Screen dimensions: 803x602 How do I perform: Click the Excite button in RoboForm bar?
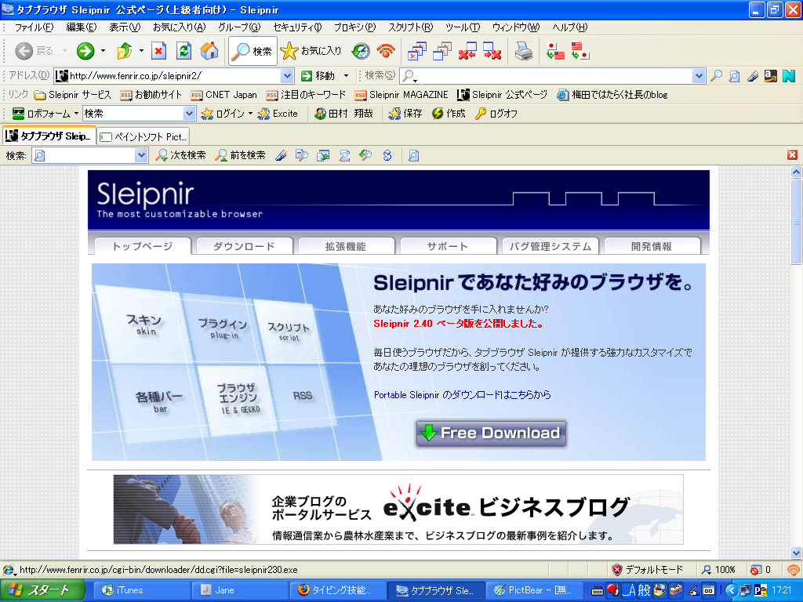[x=278, y=114]
